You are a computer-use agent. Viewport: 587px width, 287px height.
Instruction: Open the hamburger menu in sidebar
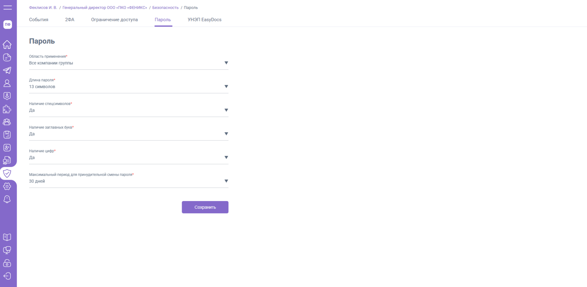tap(7, 7)
